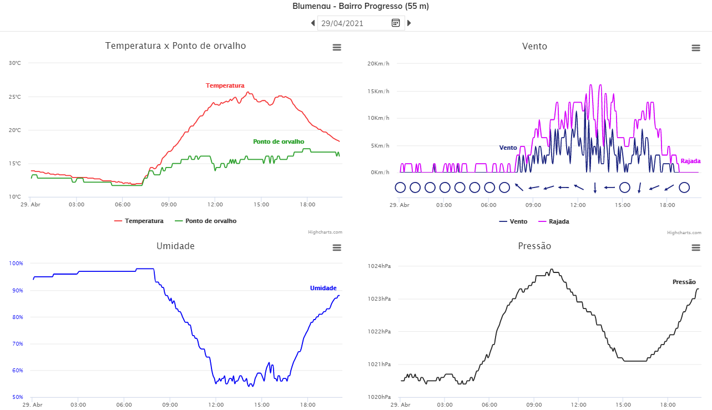Open the Temperatura chart hamburger menu

coord(337,48)
